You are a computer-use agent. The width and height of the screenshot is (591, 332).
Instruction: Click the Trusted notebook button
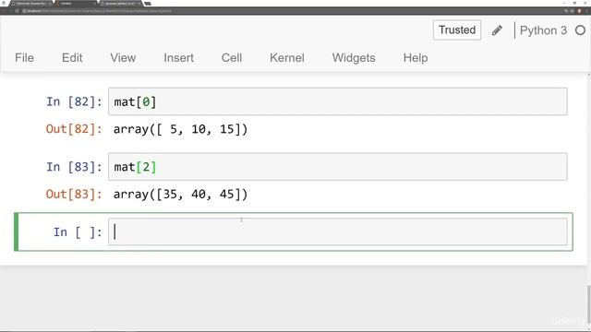tap(457, 30)
